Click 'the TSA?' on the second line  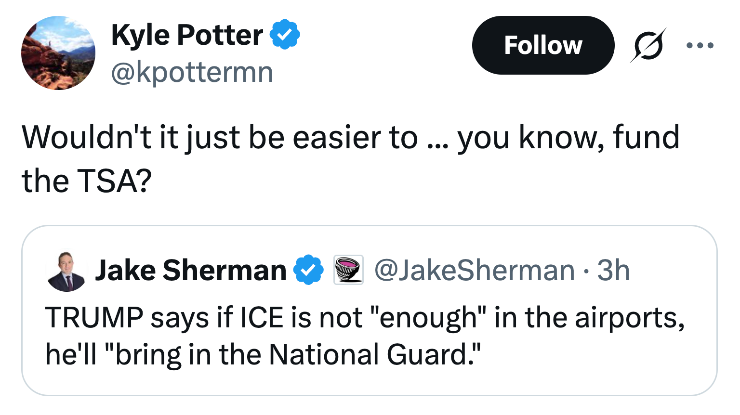coord(87,182)
